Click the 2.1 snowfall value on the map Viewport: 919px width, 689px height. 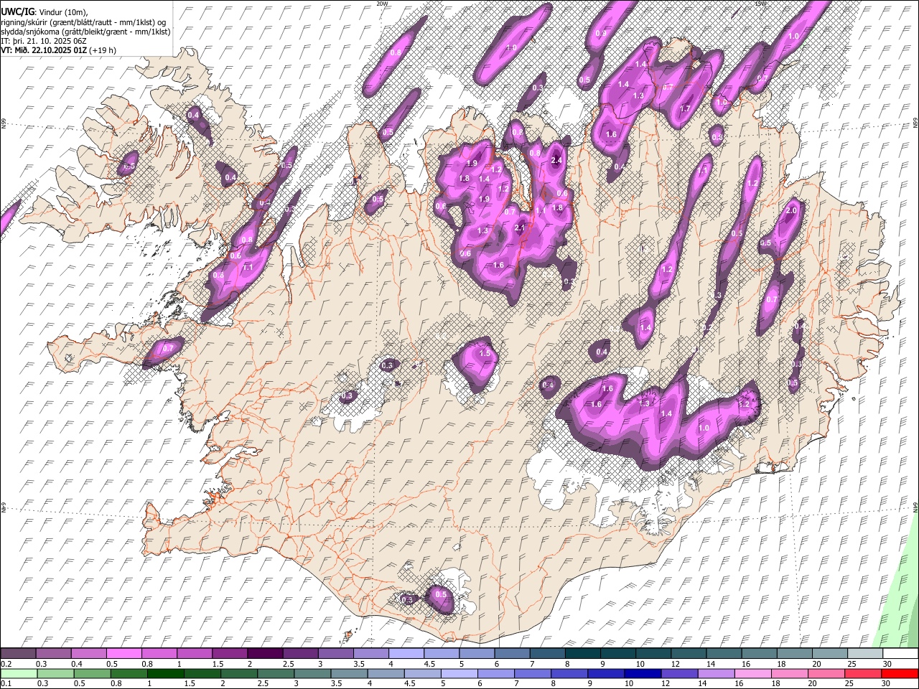point(521,228)
